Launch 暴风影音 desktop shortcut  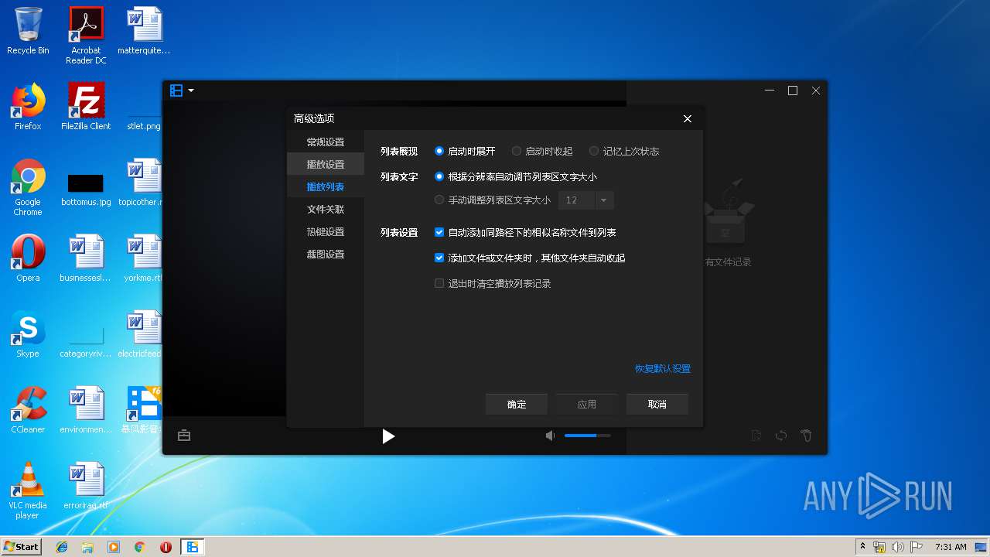(144, 410)
